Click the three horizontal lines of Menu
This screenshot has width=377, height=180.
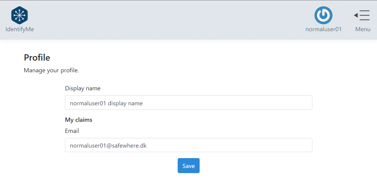(364, 15)
